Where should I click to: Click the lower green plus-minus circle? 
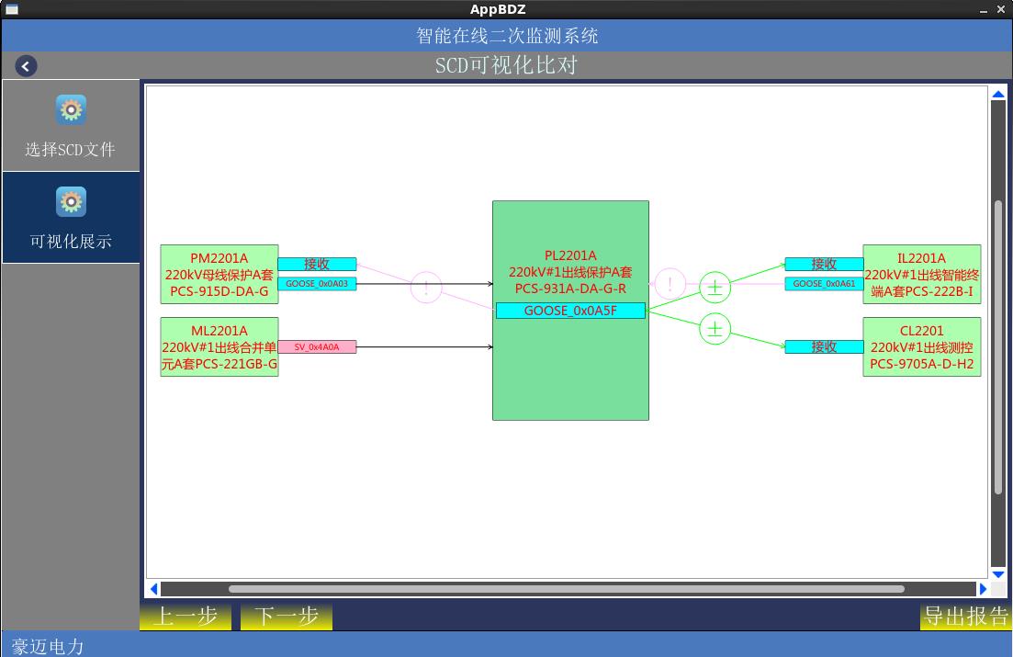click(x=715, y=328)
